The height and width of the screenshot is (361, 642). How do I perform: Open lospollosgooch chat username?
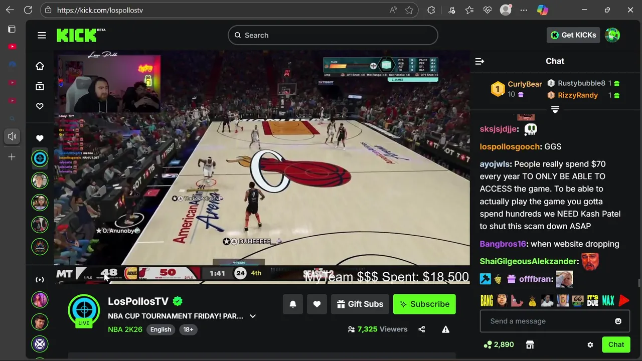[510, 146]
